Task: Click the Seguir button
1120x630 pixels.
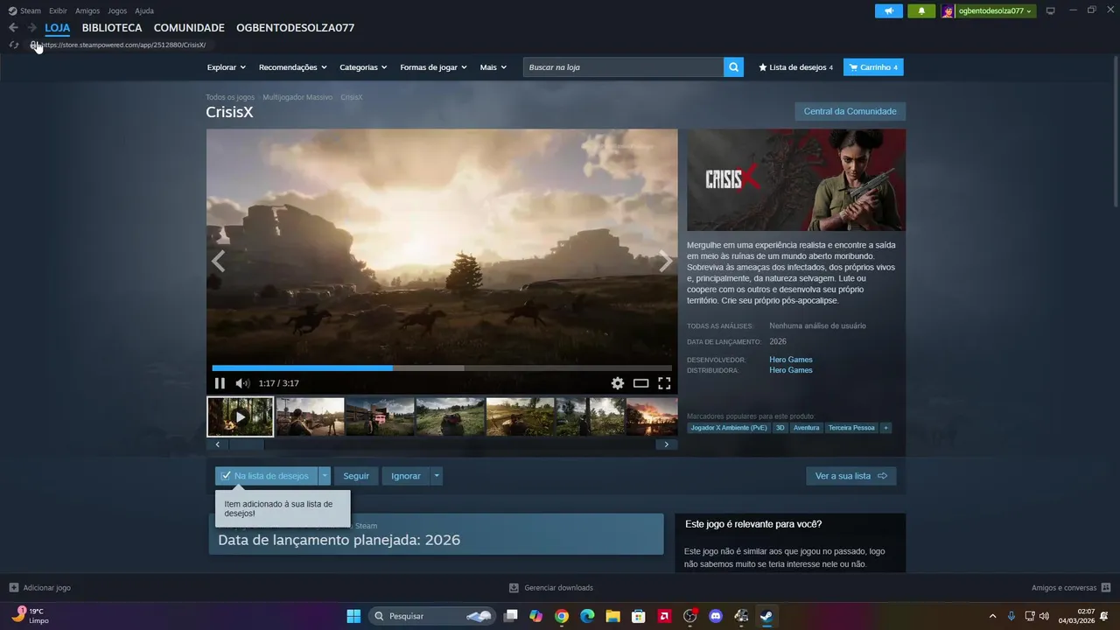Action: point(356,476)
